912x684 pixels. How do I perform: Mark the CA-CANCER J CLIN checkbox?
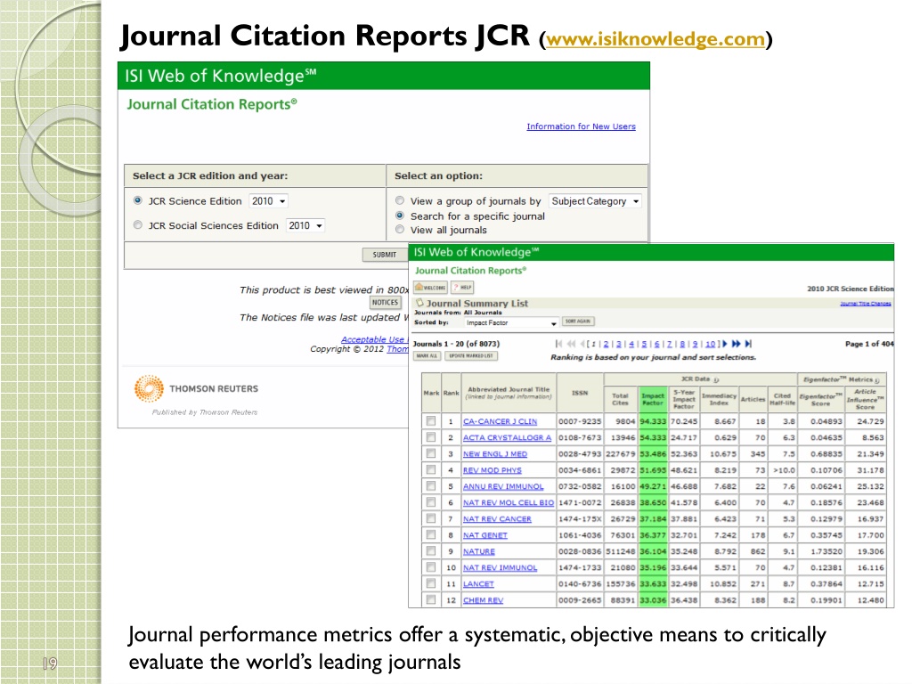click(x=431, y=420)
